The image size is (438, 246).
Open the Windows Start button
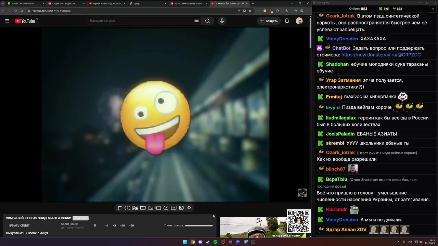pos(185,242)
